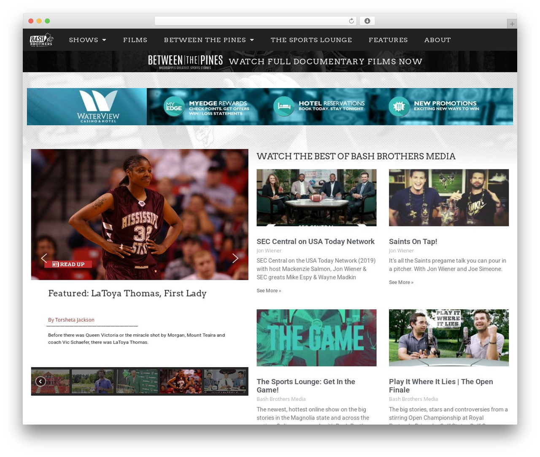
Task: Click the MyEdge Rewards icon
Action: pos(174,107)
